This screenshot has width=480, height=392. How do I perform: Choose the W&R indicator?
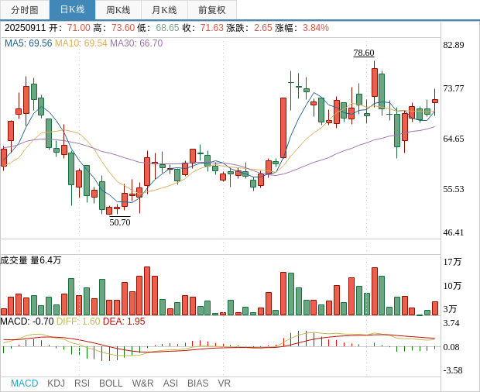142,383
